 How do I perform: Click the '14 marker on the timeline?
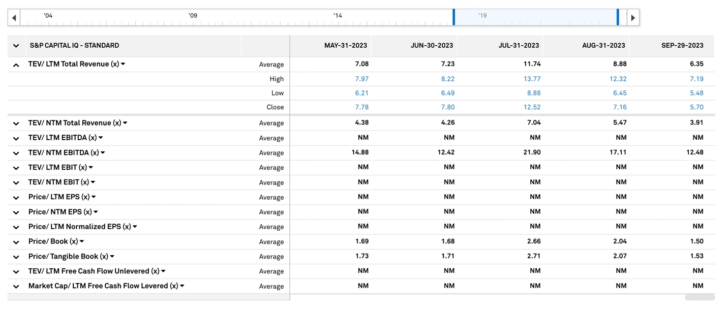tap(338, 16)
